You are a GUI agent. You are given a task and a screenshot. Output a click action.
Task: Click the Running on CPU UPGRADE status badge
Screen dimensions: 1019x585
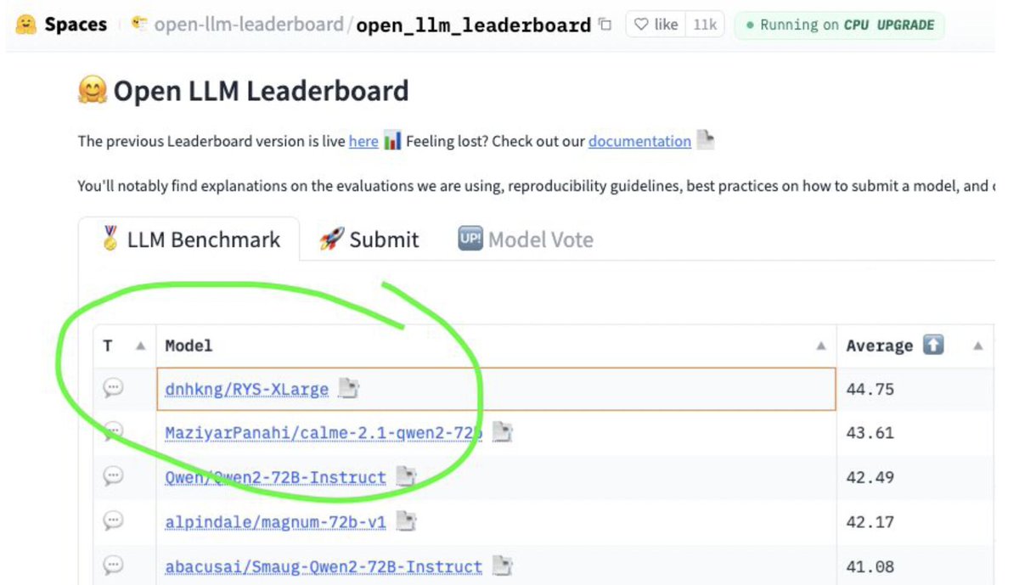pyautogui.click(x=839, y=25)
